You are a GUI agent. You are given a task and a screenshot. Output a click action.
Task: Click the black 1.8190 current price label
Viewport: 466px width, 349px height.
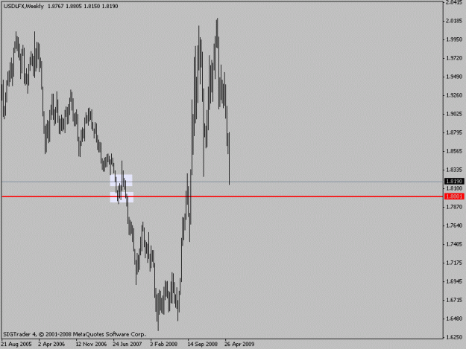click(x=454, y=181)
